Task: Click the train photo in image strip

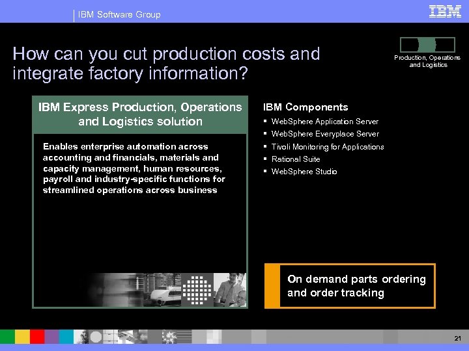Action: [163, 290]
